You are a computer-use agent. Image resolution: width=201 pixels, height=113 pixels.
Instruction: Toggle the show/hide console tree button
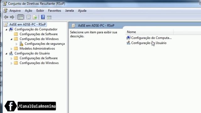coord(20,17)
